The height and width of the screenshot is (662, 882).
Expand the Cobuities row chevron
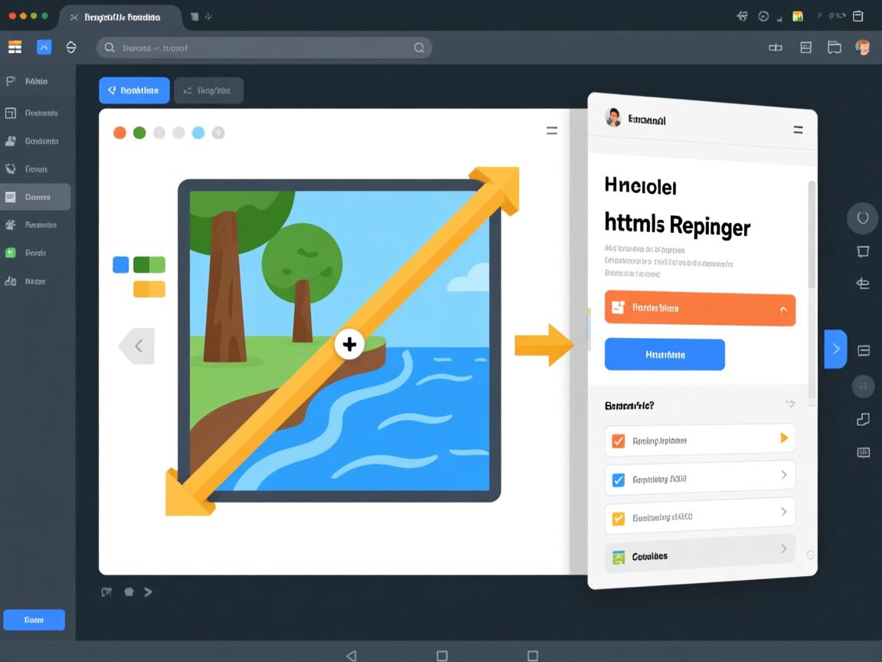pos(783,549)
